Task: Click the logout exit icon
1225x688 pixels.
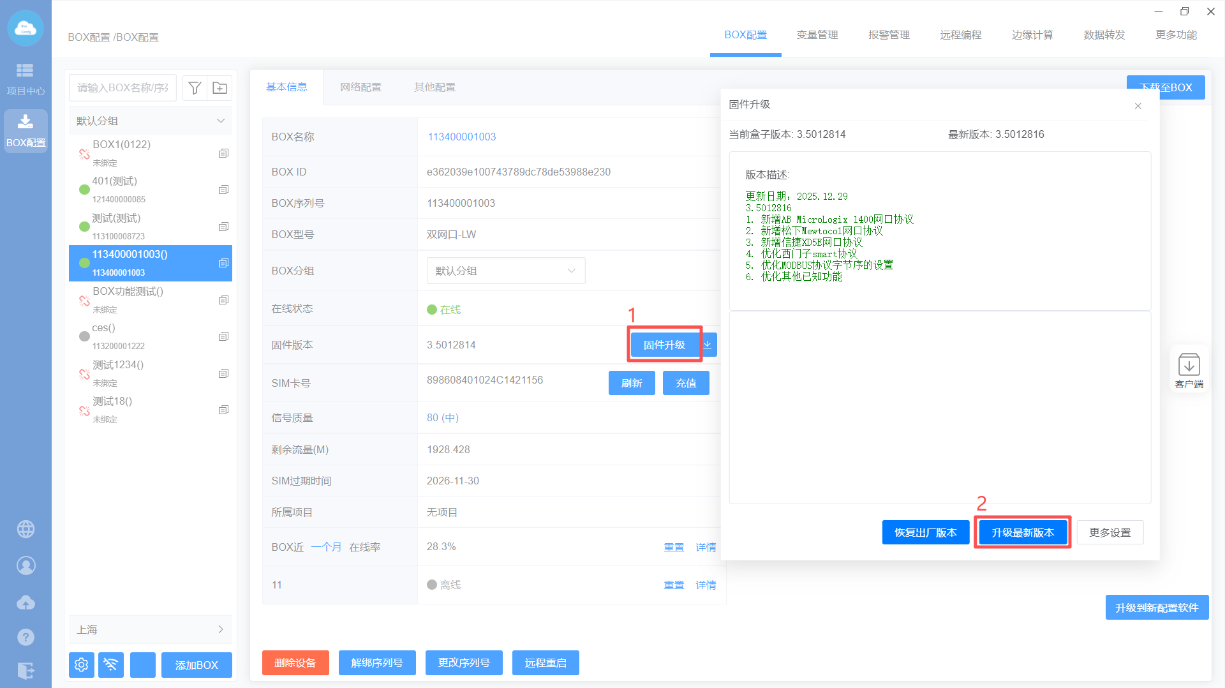Action: [26, 671]
